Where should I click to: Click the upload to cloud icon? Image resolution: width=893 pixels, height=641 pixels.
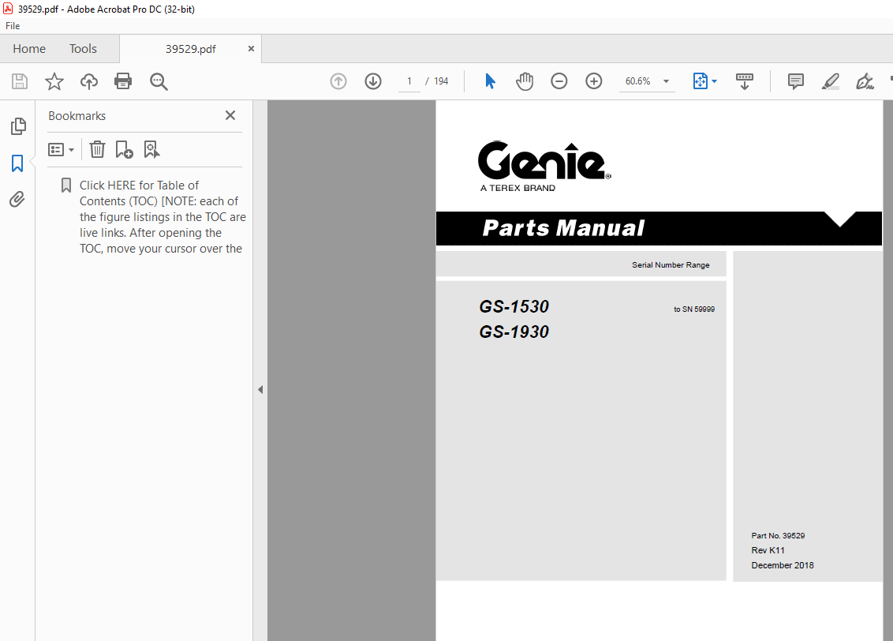[x=89, y=81]
